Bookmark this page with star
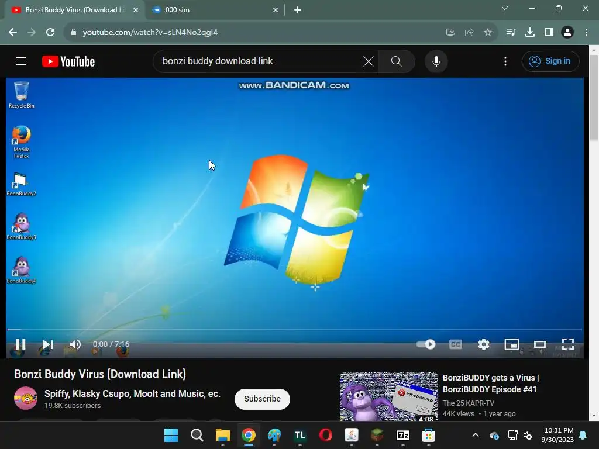599x449 pixels. (488, 33)
